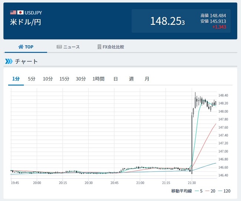241x201 pixels.
Task: Click the US flag icon
Action: 13,13
